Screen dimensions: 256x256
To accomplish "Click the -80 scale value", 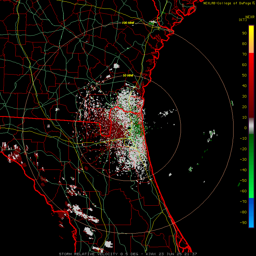I will 243,212.
